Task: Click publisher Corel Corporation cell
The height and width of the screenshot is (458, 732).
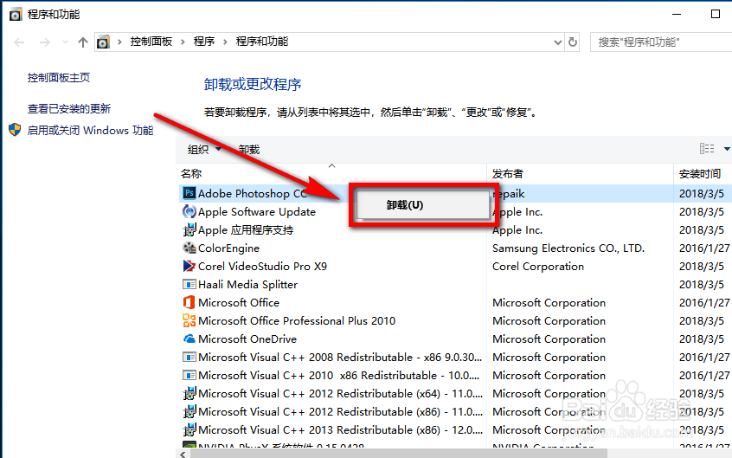Action: click(538, 267)
